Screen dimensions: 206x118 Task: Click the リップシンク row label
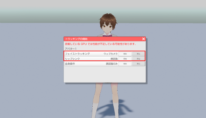pyautogui.click(x=72, y=59)
